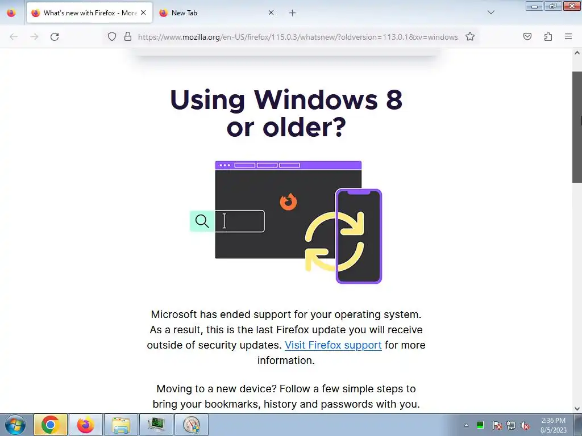Open Windows Start menu orb
This screenshot has height=436, width=582.
point(15,425)
